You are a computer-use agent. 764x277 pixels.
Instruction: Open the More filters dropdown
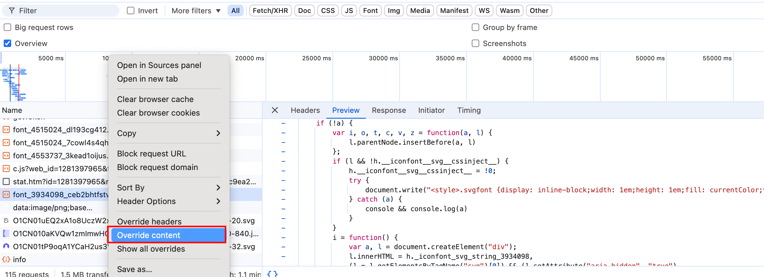[x=196, y=11]
